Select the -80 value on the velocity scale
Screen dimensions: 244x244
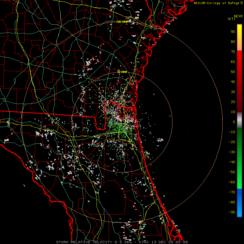coord(232,202)
